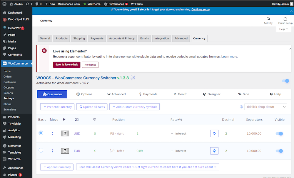Open the Howdy, admin account menu
Screen dimensions: 294x178
tap(282, 4)
